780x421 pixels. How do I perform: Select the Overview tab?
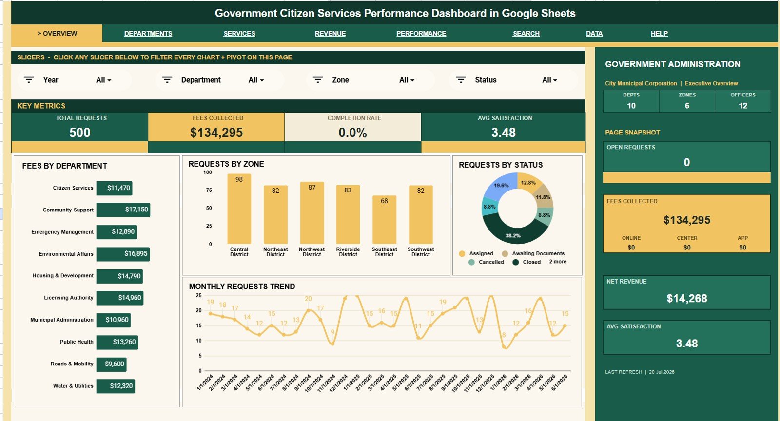point(57,33)
